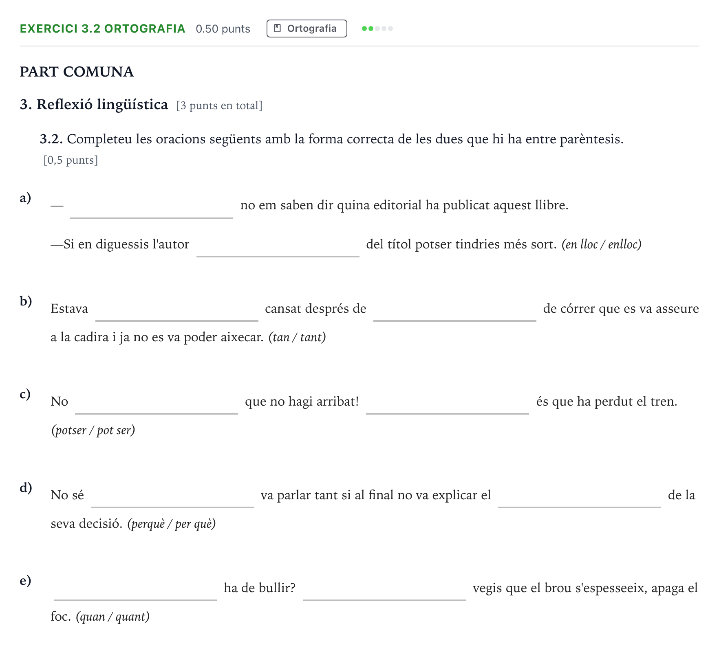Viewport: 719px width, 672px height.
Task: Select blank after "No" in sentence c)
Action: (157, 402)
